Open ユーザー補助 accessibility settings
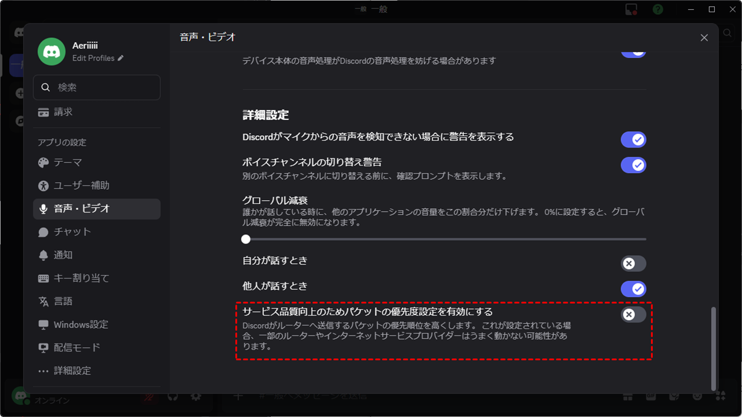742x417 pixels. coord(81,185)
